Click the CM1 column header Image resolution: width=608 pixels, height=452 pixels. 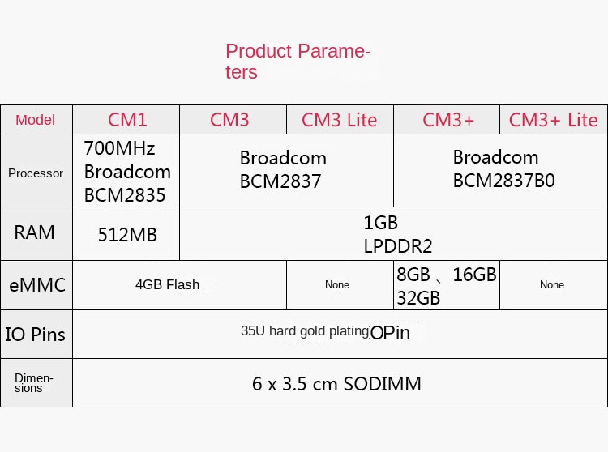point(127,120)
